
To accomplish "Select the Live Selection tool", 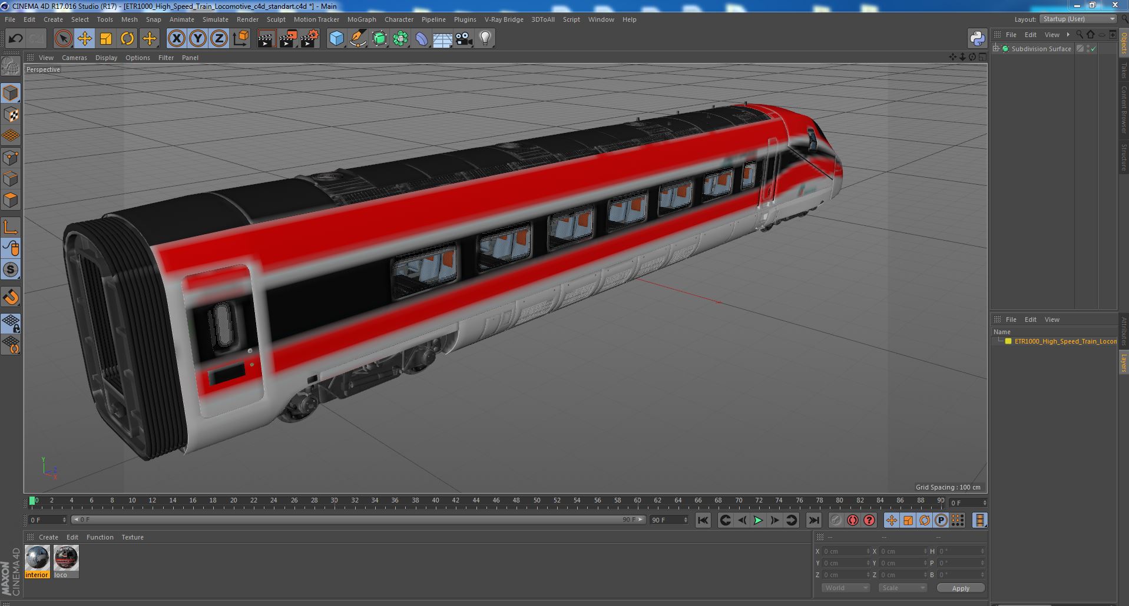I will pos(63,39).
